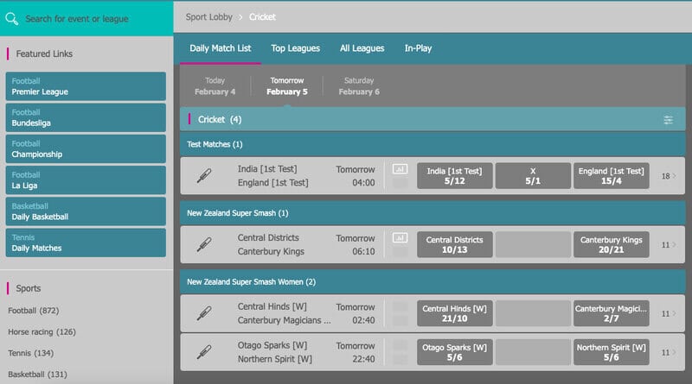
Task: Bet on Canterbury Kings at 20/21
Action: tap(612, 244)
